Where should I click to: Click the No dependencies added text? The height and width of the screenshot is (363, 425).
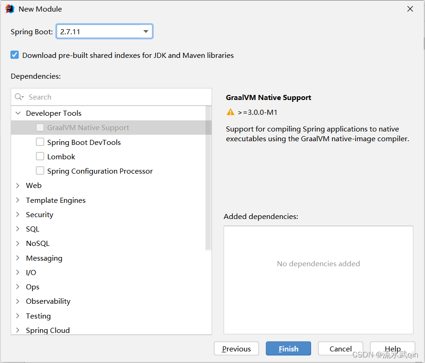pos(319,263)
